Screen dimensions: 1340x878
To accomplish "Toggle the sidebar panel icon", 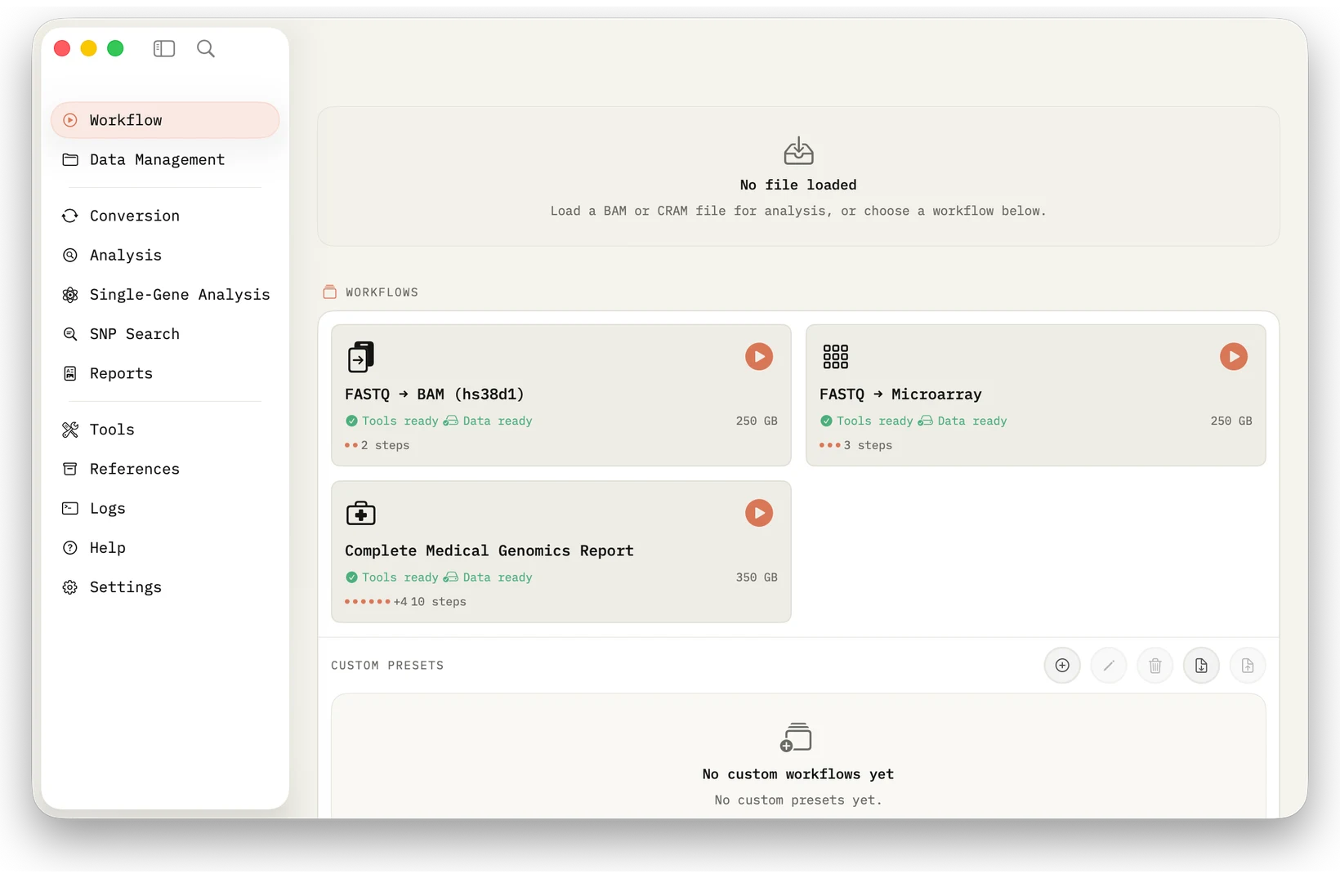I will pos(164,49).
